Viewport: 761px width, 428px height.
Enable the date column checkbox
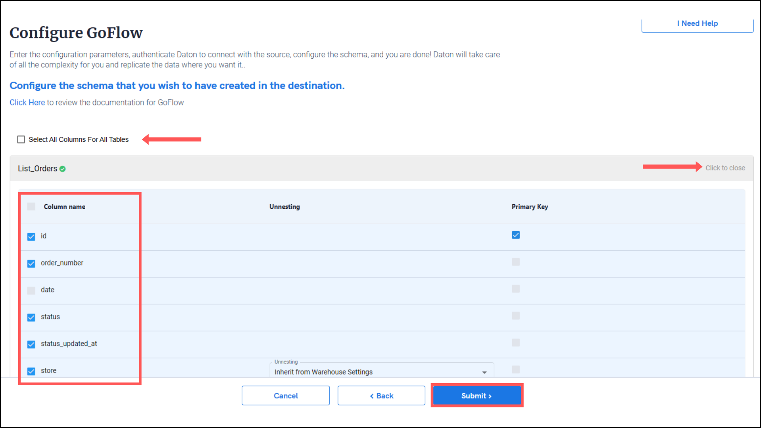[x=31, y=290]
